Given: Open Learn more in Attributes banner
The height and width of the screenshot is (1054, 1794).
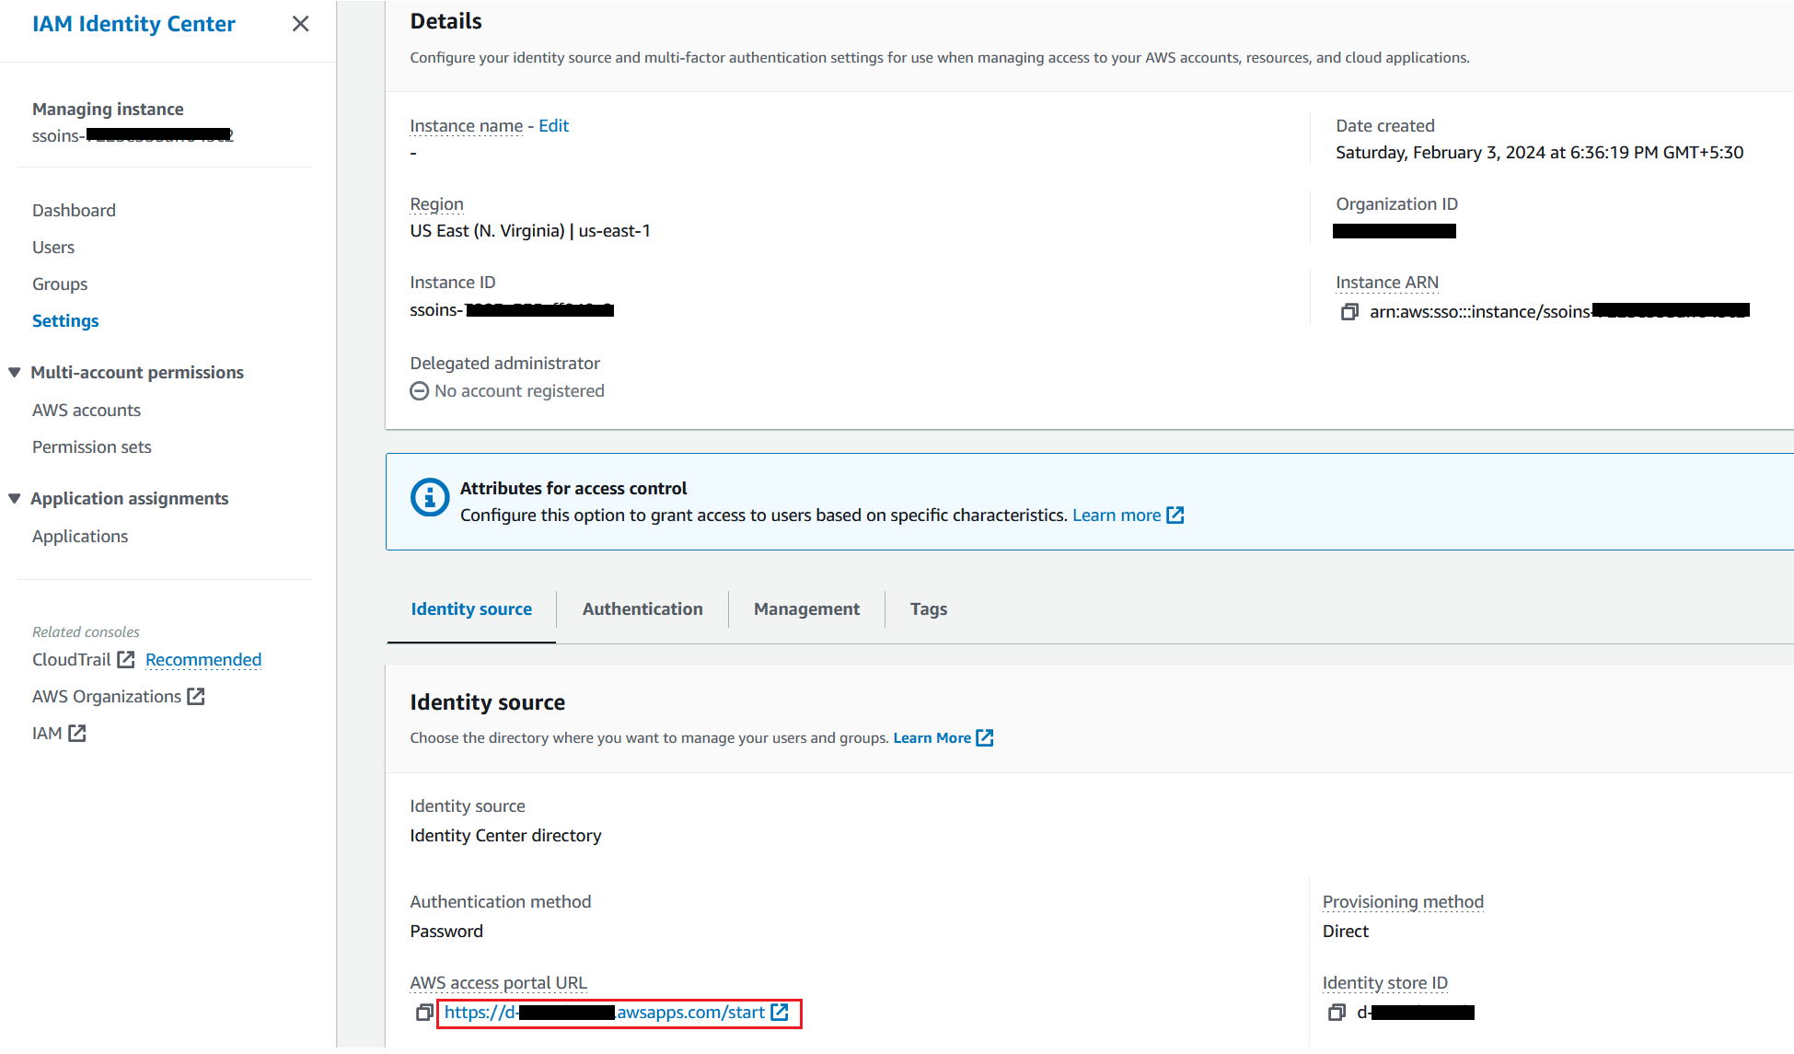Looking at the screenshot, I should [x=1117, y=515].
